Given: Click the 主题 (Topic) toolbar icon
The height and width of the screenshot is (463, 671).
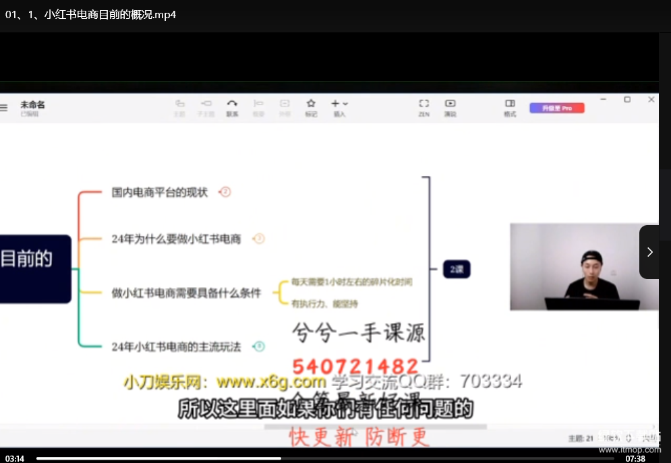Looking at the screenshot, I should (180, 108).
